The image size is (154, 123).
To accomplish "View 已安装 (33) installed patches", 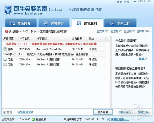I will click(x=103, y=31).
